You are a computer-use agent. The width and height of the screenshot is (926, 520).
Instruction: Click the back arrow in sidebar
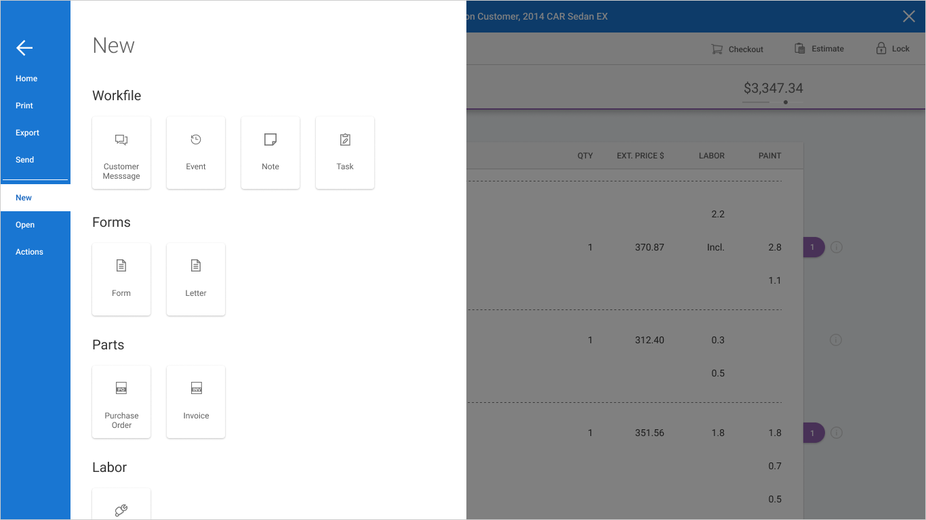24,47
